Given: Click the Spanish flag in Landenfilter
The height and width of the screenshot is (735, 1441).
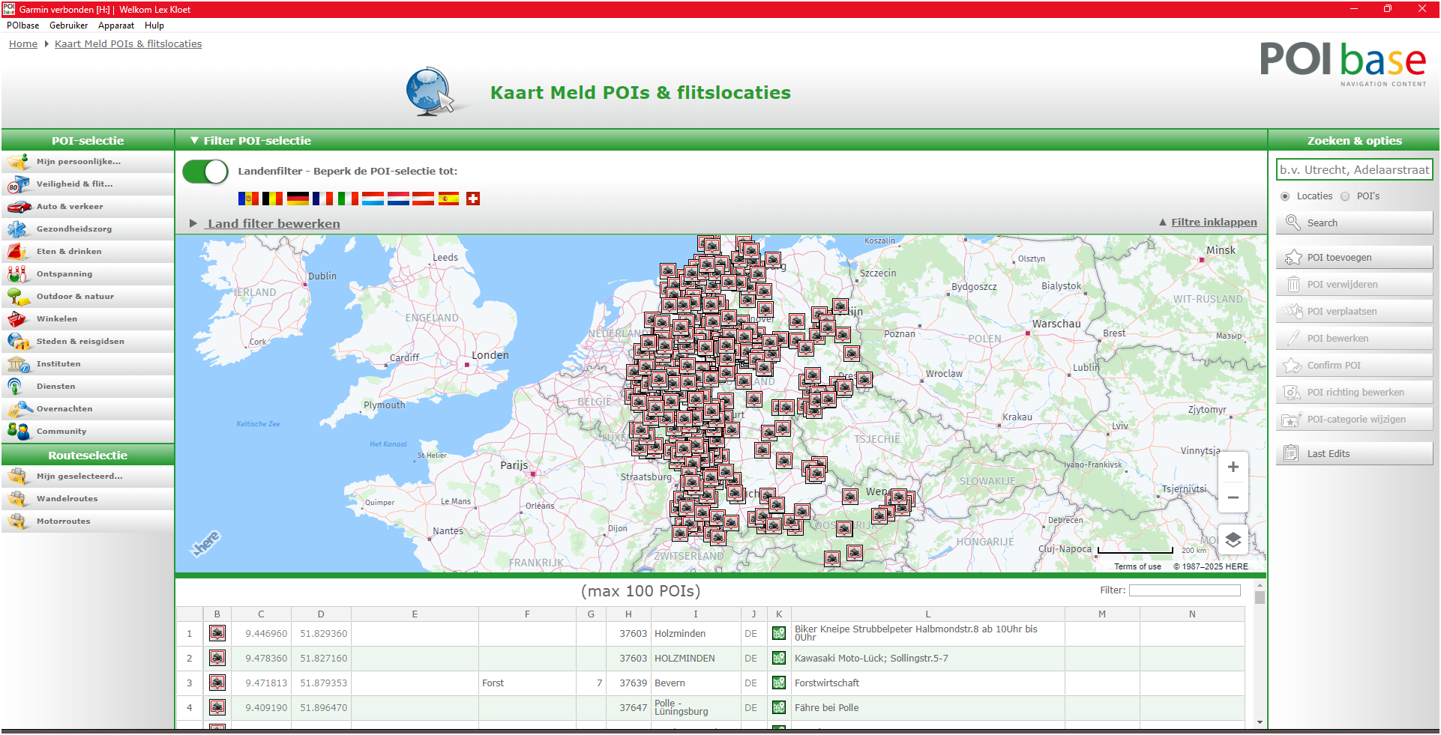Looking at the screenshot, I should pyautogui.click(x=448, y=199).
